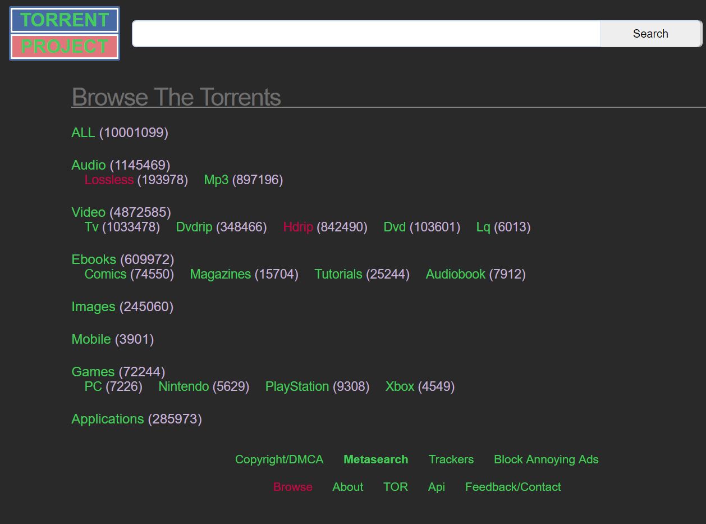
Task: Open the Mobile torrents category
Action: pos(91,339)
